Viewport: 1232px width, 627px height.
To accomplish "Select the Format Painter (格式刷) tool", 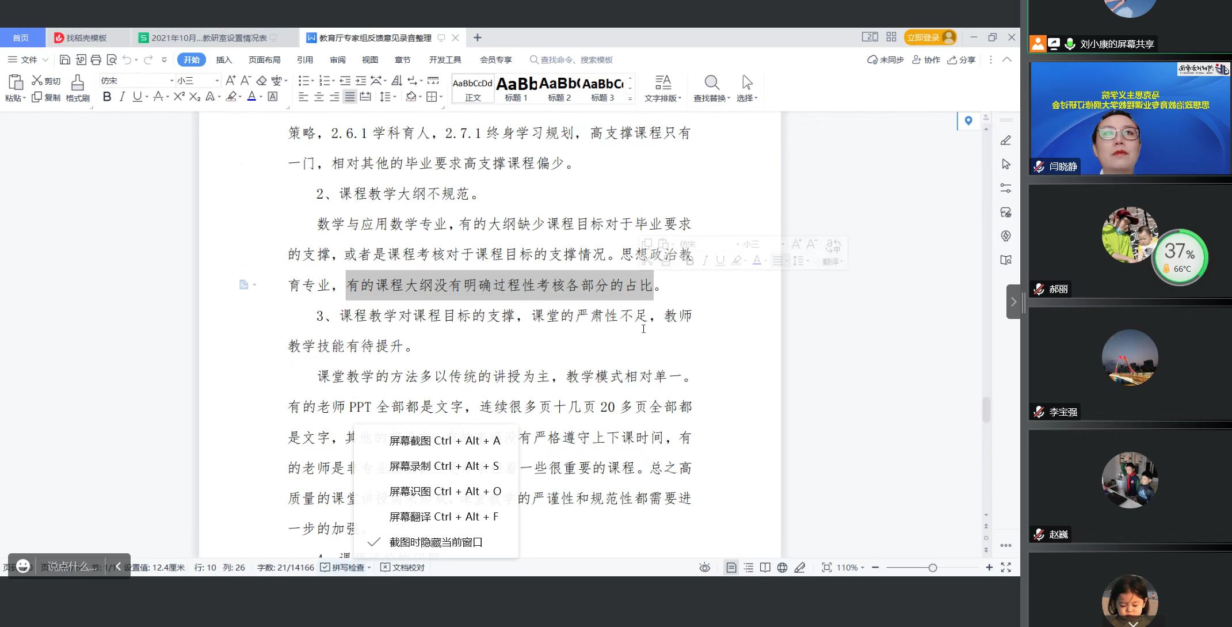I will tap(78, 86).
